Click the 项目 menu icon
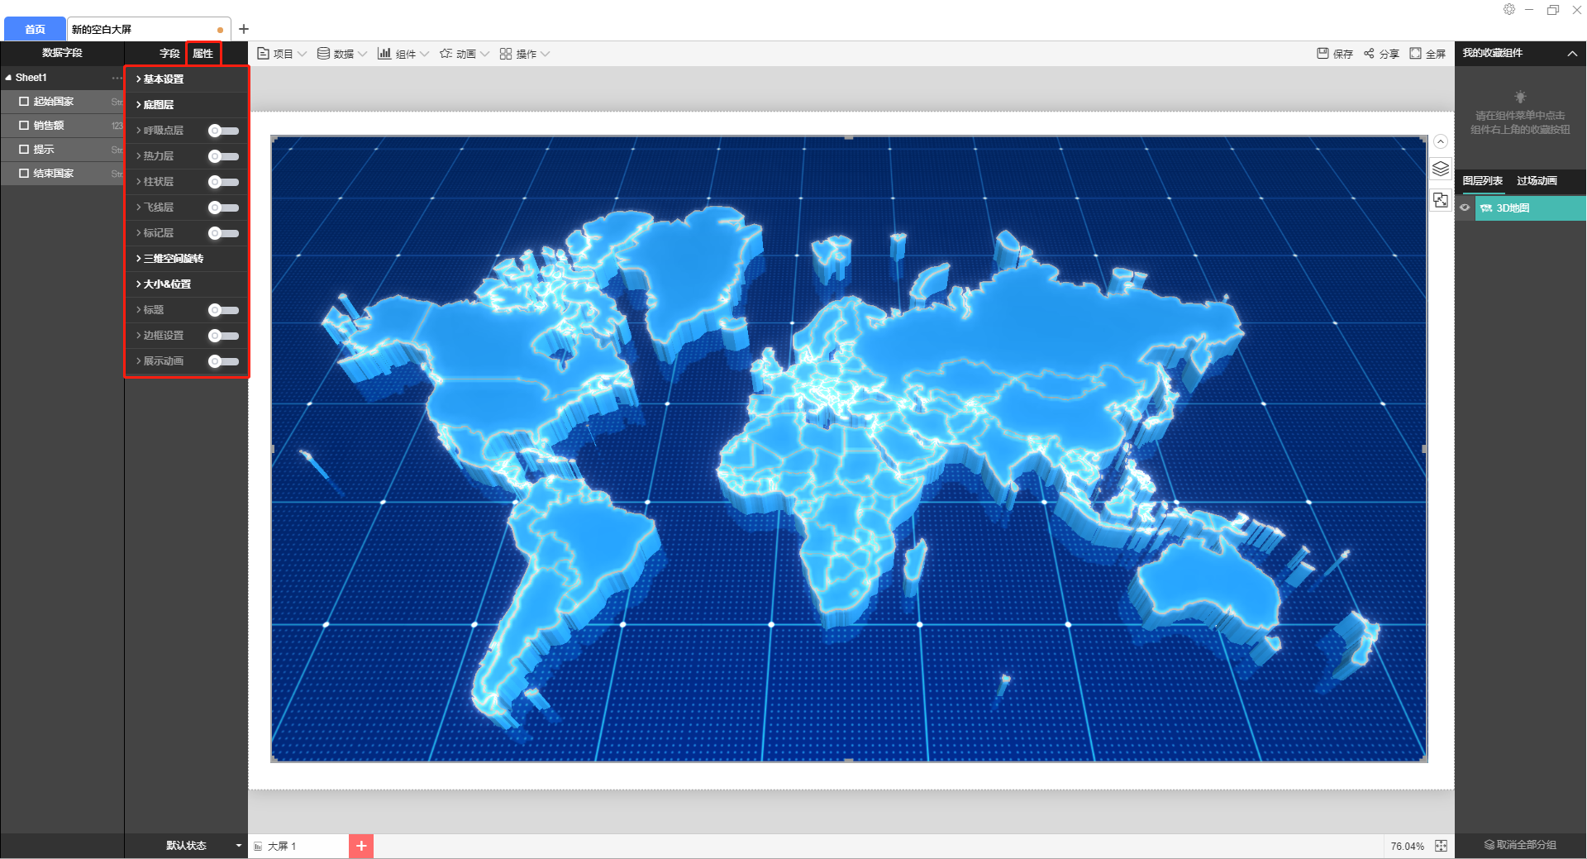Screen dimensions: 1587x859 click(263, 54)
